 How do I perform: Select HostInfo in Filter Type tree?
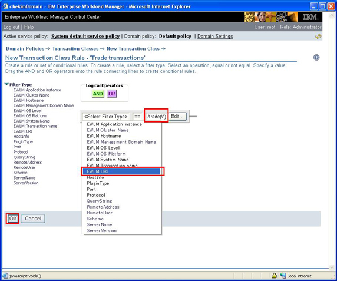pyautogui.click(x=21, y=137)
